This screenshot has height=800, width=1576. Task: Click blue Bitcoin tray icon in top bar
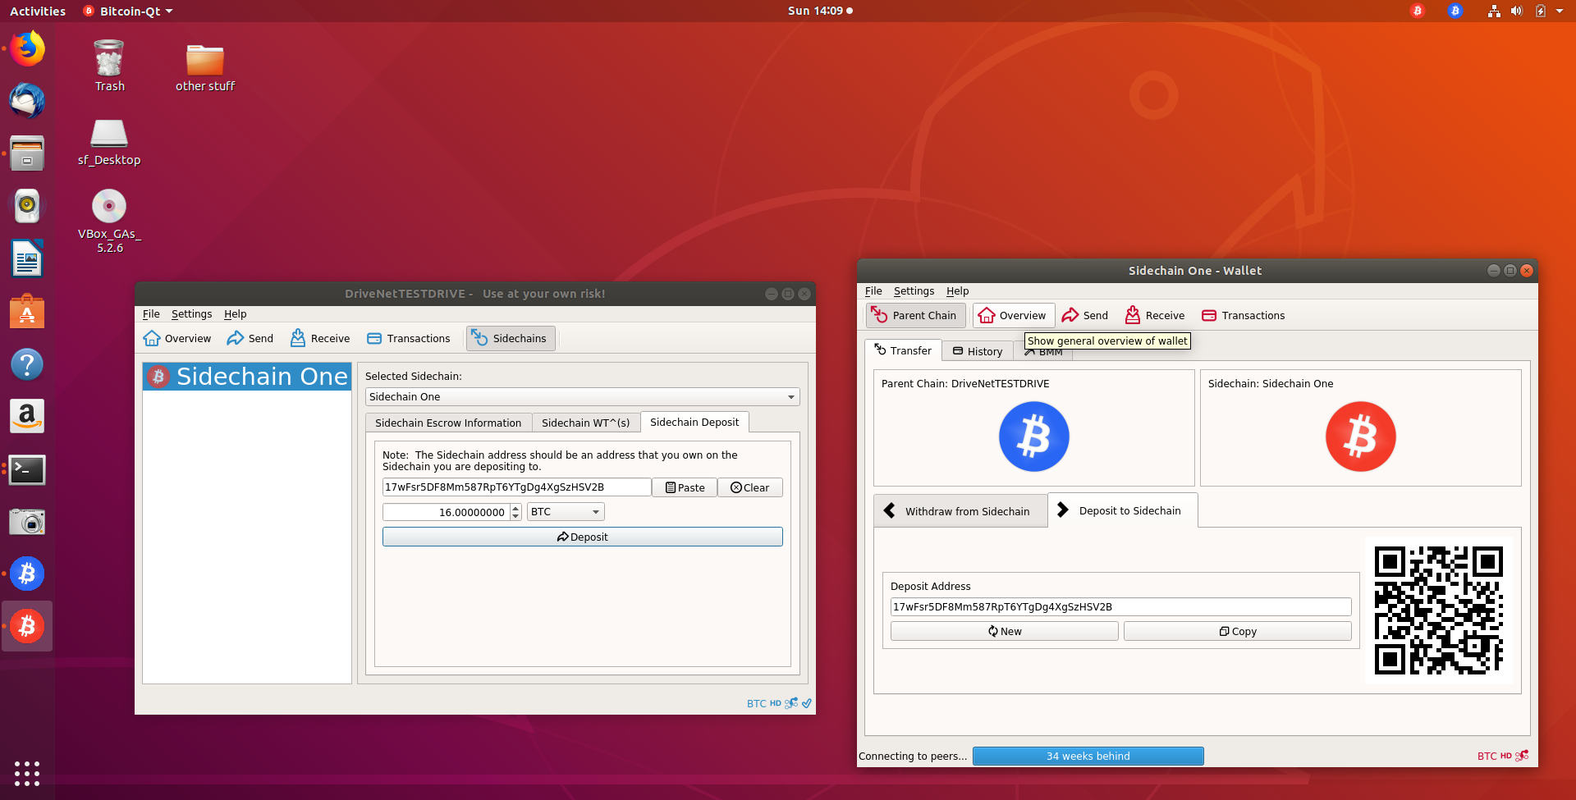[x=1455, y=11]
